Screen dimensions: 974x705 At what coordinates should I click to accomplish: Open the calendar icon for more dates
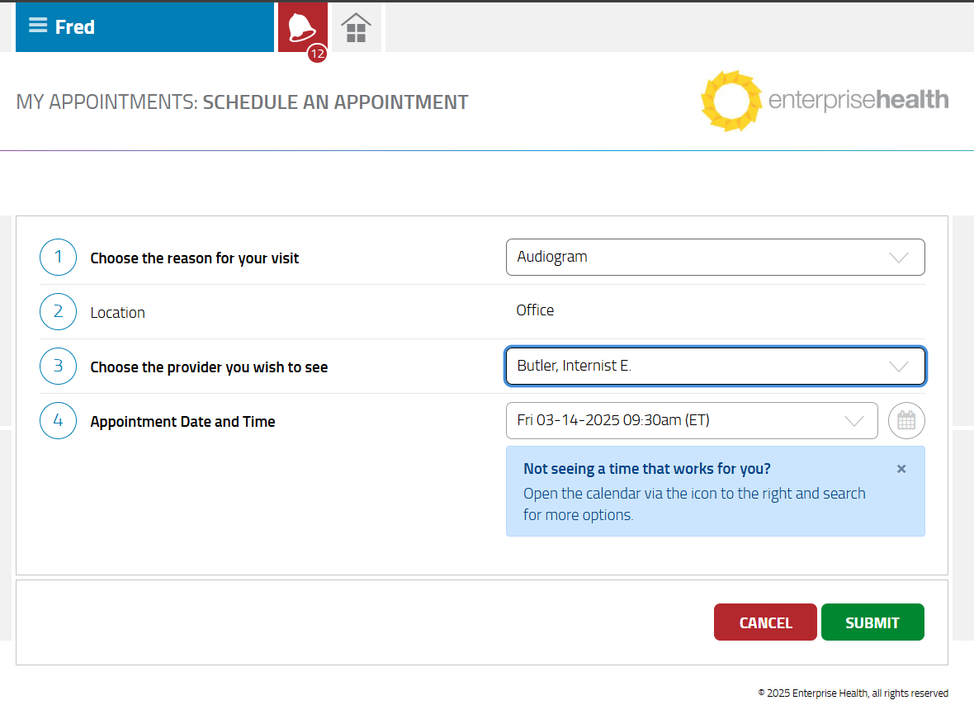tap(906, 421)
